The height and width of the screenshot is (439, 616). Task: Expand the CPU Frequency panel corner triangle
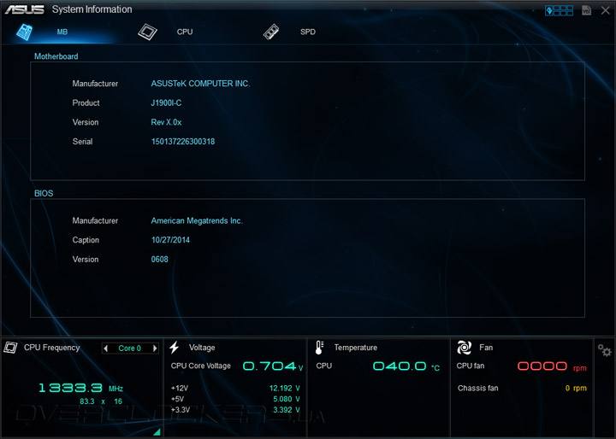pyautogui.click(x=157, y=432)
